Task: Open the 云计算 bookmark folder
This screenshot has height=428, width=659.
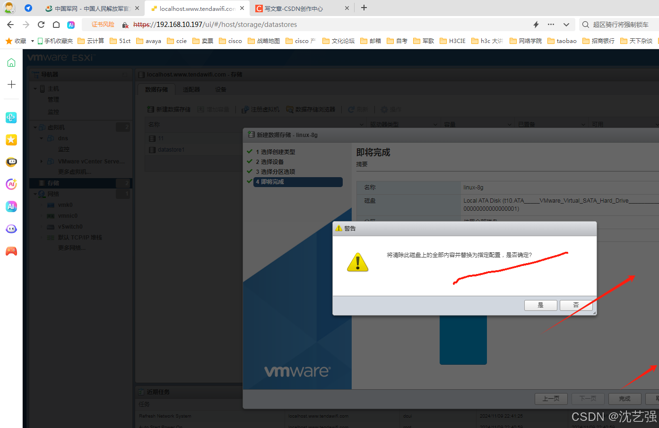Action: coord(91,41)
